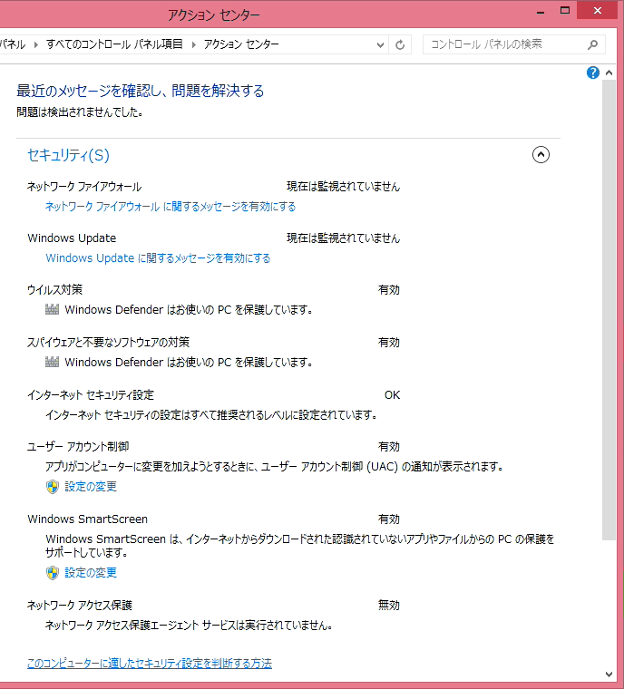Click the スパイウェアと不要なソフトウェアの対策 label
624x689 pixels.
[x=108, y=343]
